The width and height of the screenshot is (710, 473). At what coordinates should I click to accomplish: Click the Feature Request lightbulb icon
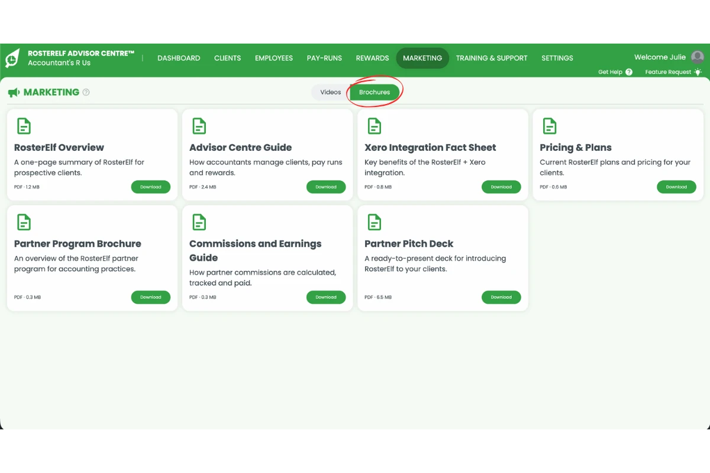(x=698, y=72)
